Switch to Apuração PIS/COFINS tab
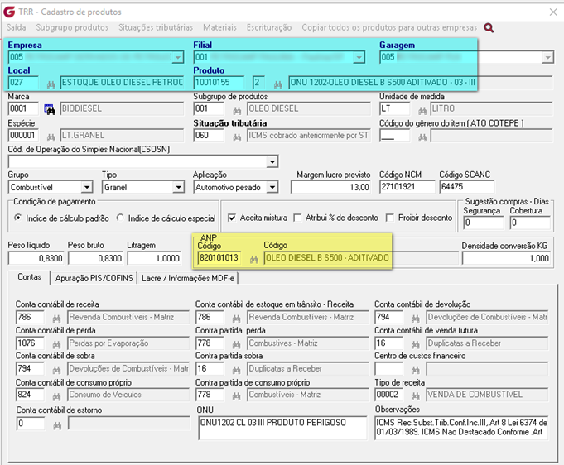The width and height of the screenshot is (564, 465). (x=94, y=278)
